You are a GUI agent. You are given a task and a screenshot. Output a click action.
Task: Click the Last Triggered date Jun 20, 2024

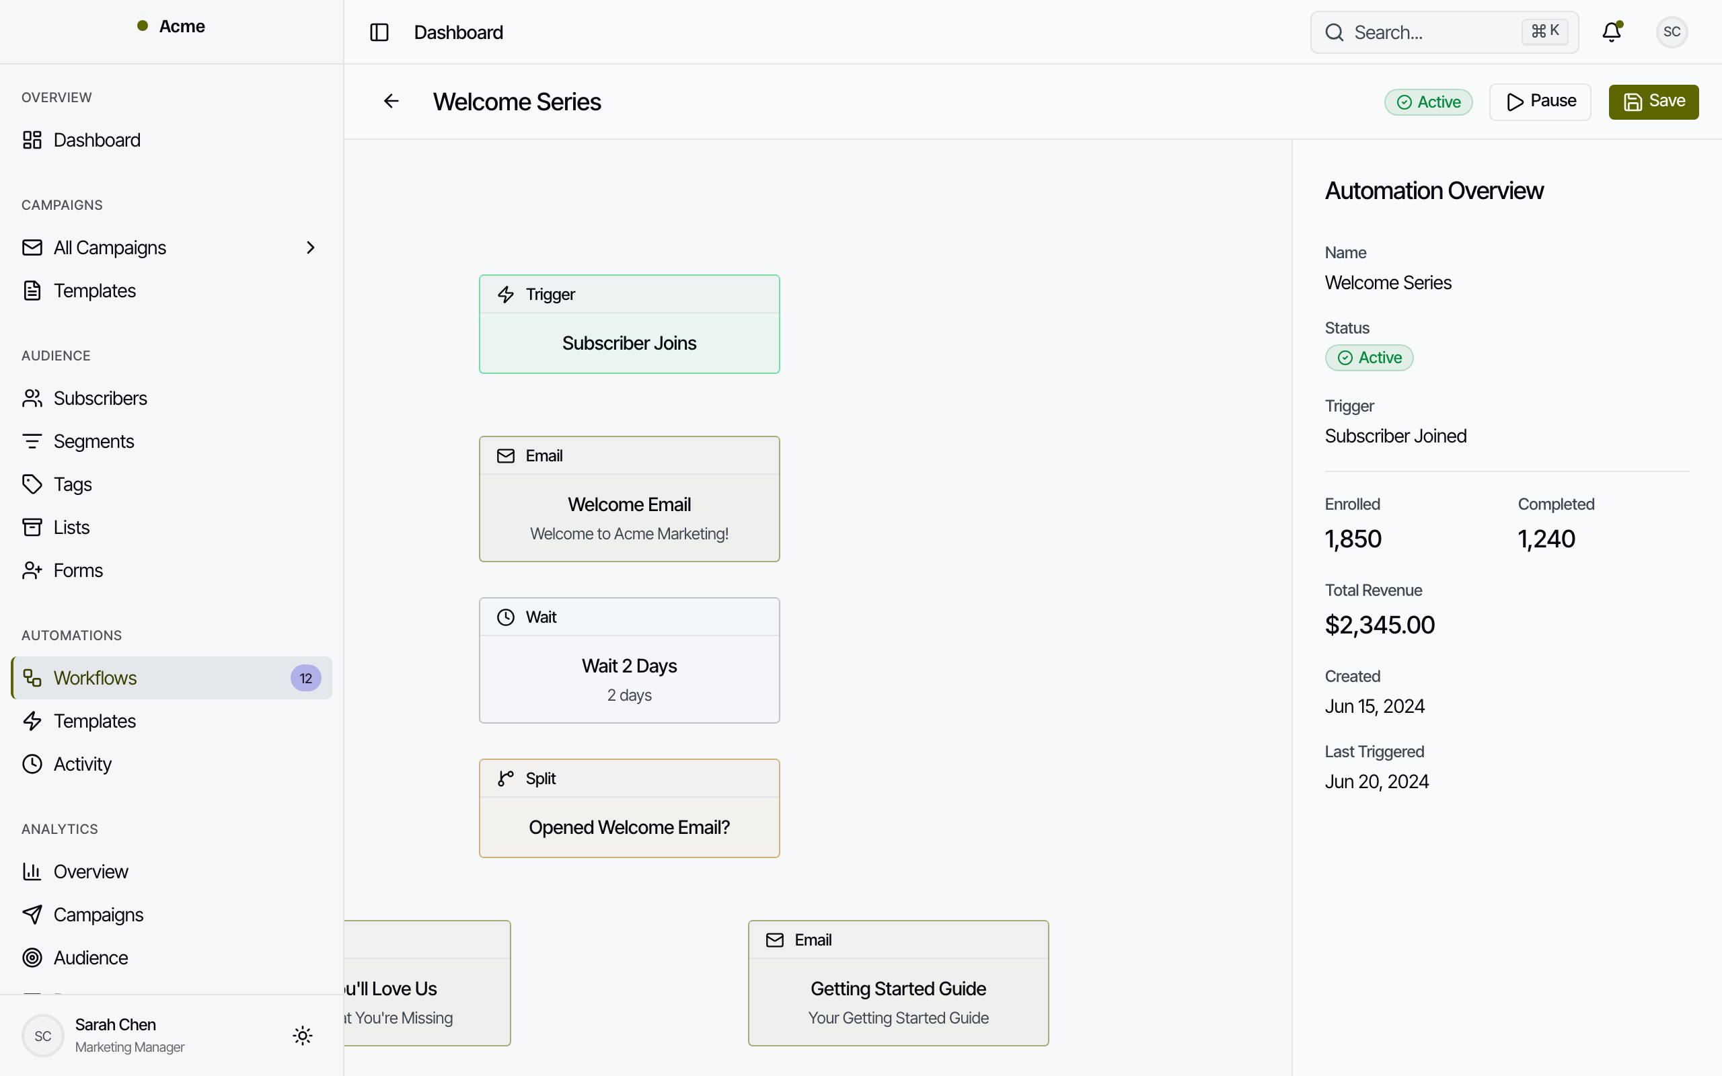pos(1376,781)
